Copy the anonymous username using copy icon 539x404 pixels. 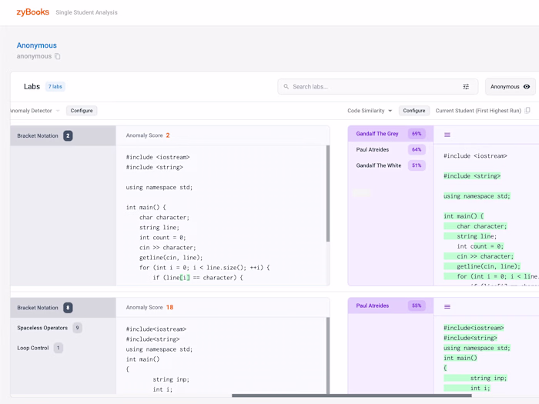pos(58,56)
